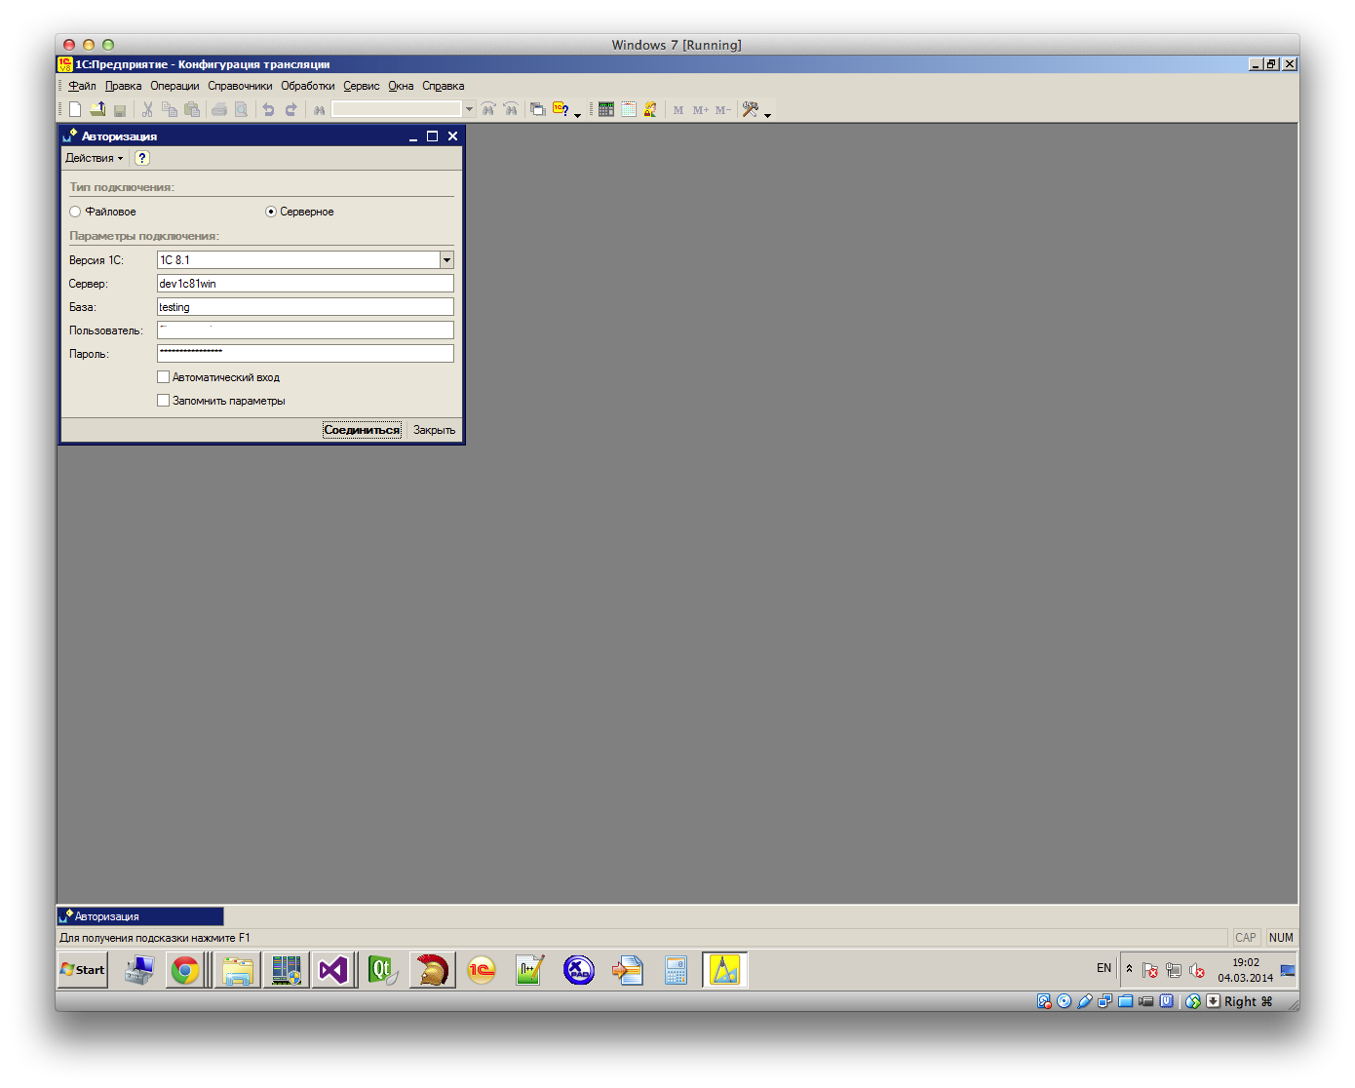Open the Окна menu

pyautogui.click(x=401, y=86)
